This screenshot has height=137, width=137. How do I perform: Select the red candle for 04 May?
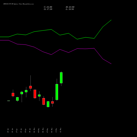click(35, 94)
